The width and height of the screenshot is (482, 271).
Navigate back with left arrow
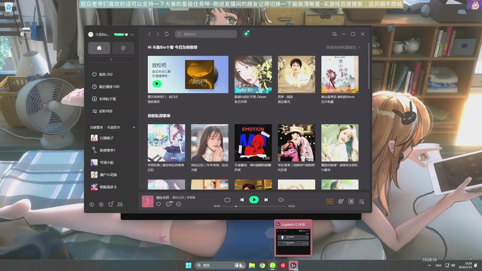pos(149,34)
